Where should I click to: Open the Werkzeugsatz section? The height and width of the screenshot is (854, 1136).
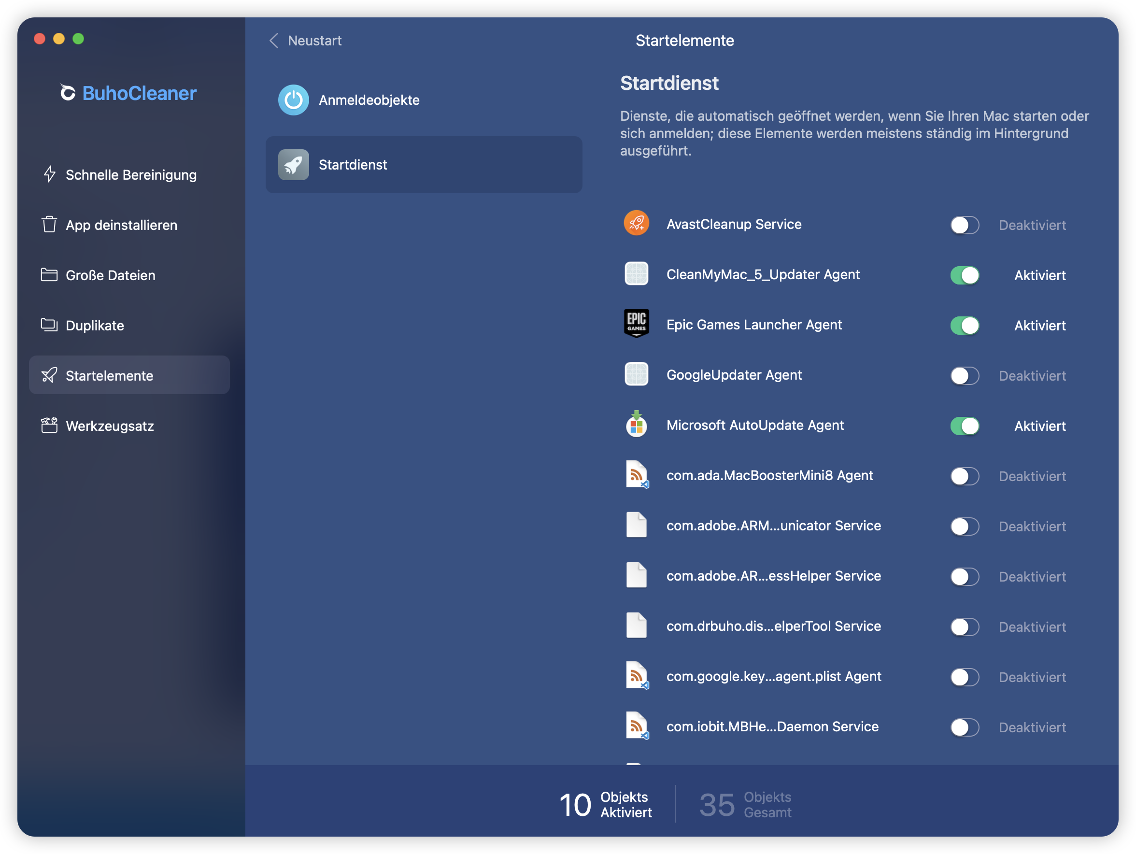[x=129, y=426]
